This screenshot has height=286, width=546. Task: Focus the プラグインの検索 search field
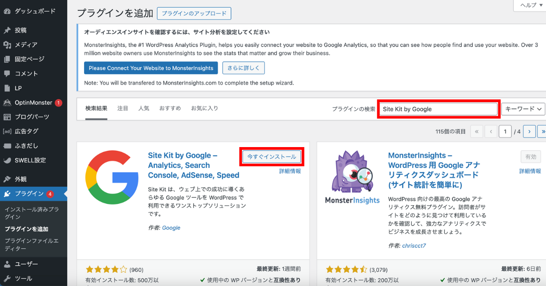click(439, 109)
